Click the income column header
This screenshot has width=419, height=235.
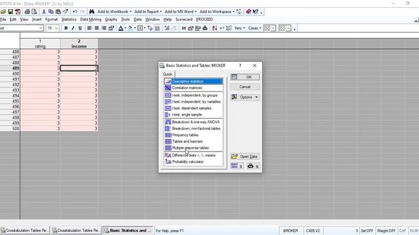79,44
